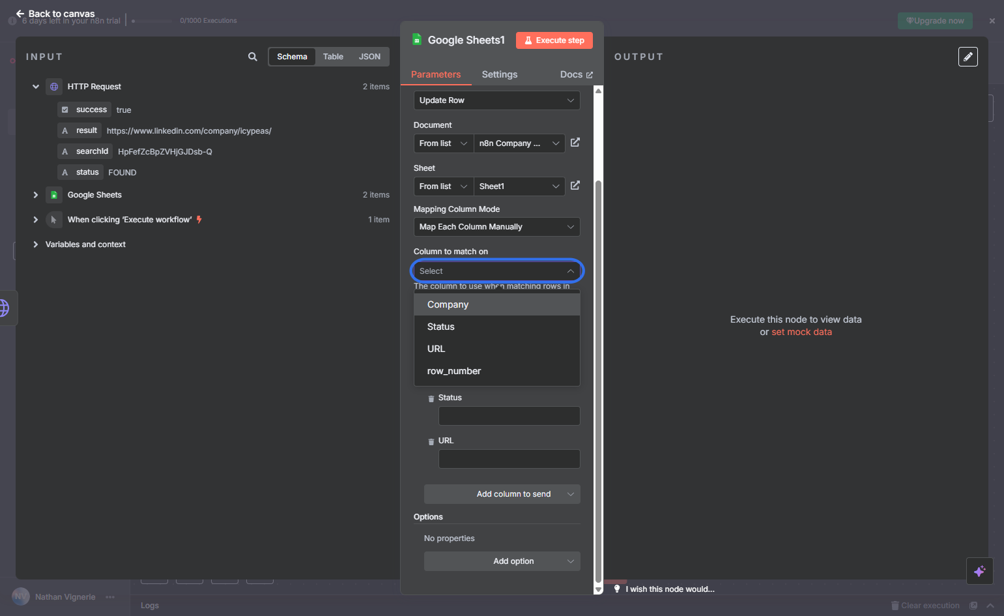The width and height of the screenshot is (1004, 616).
Task: Click the Google Sheets node icon in Input
Action: (54, 195)
